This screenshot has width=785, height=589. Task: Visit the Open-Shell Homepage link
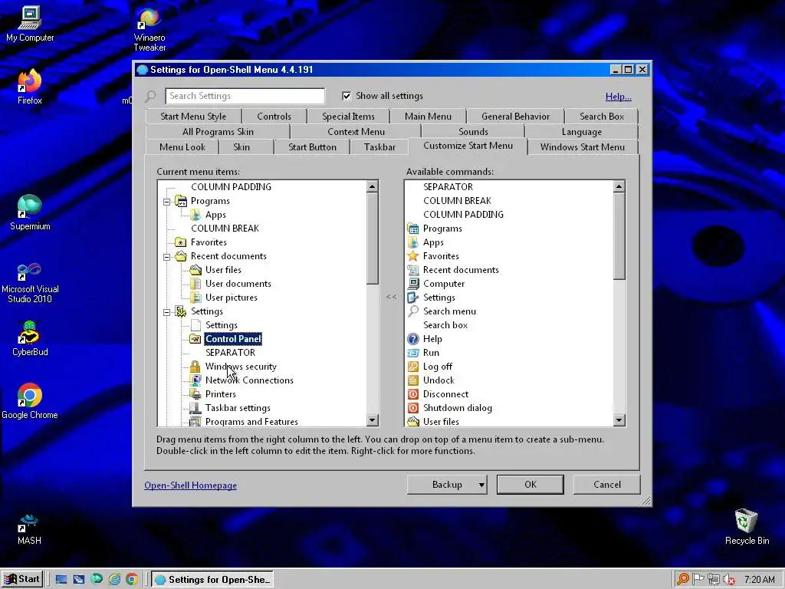pos(190,485)
